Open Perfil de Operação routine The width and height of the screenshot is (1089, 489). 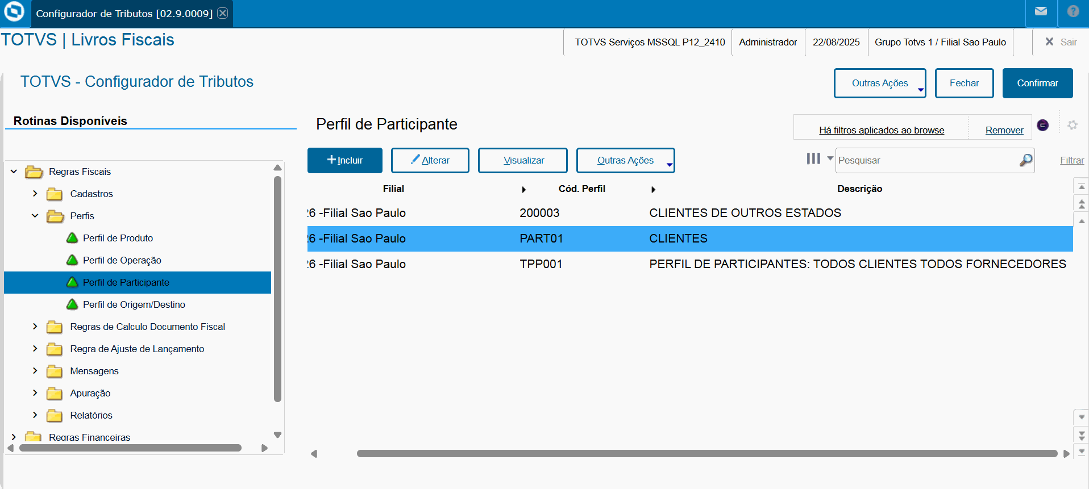pos(122,260)
